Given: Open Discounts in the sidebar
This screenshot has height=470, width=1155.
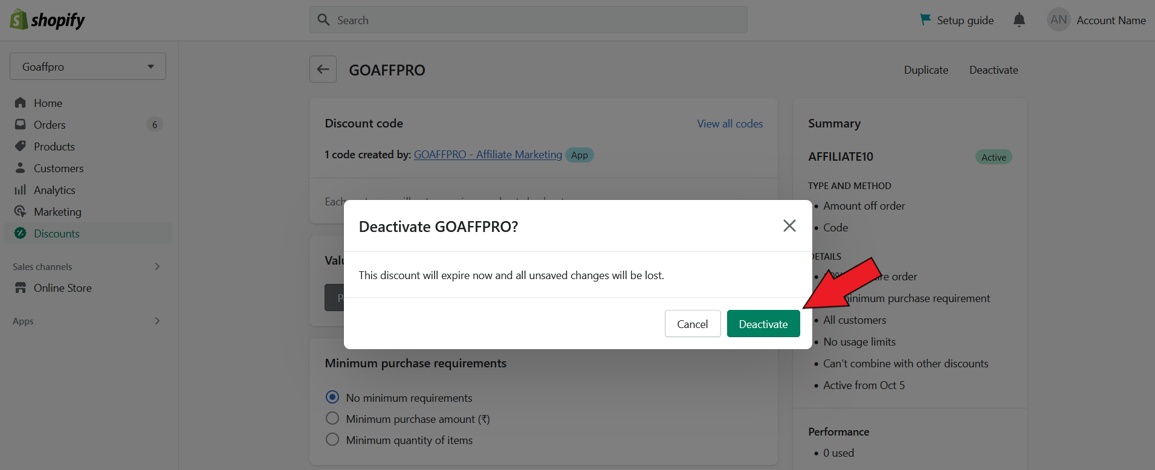Looking at the screenshot, I should (56, 233).
